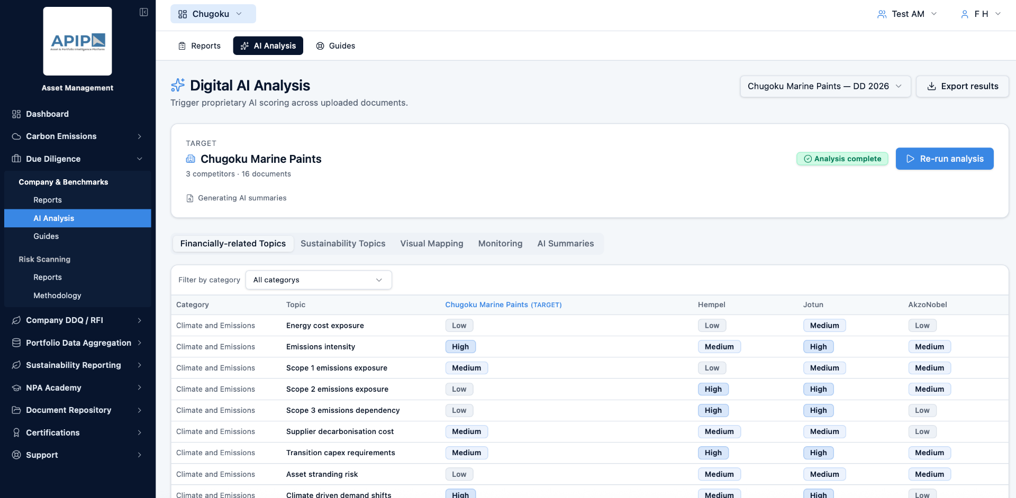Click the F H user profile icon
The height and width of the screenshot is (498, 1016).
coord(965,14)
